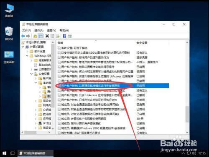209x157 pixels.
Task: Open the 查看(V) menu
Action: click(51, 30)
